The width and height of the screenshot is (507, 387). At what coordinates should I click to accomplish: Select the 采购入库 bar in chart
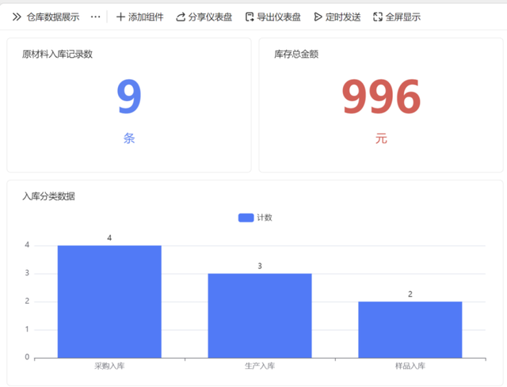[x=109, y=302]
